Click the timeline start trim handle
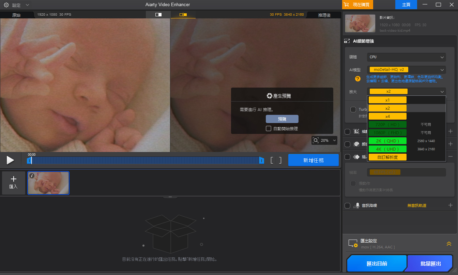458x275 pixels. click(x=29, y=160)
